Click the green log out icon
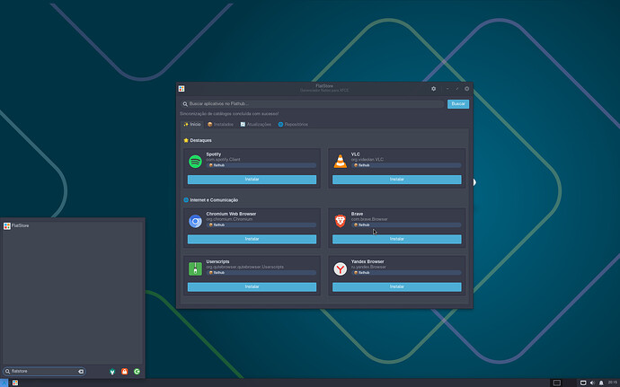The image size is (620, 387). 137,371
